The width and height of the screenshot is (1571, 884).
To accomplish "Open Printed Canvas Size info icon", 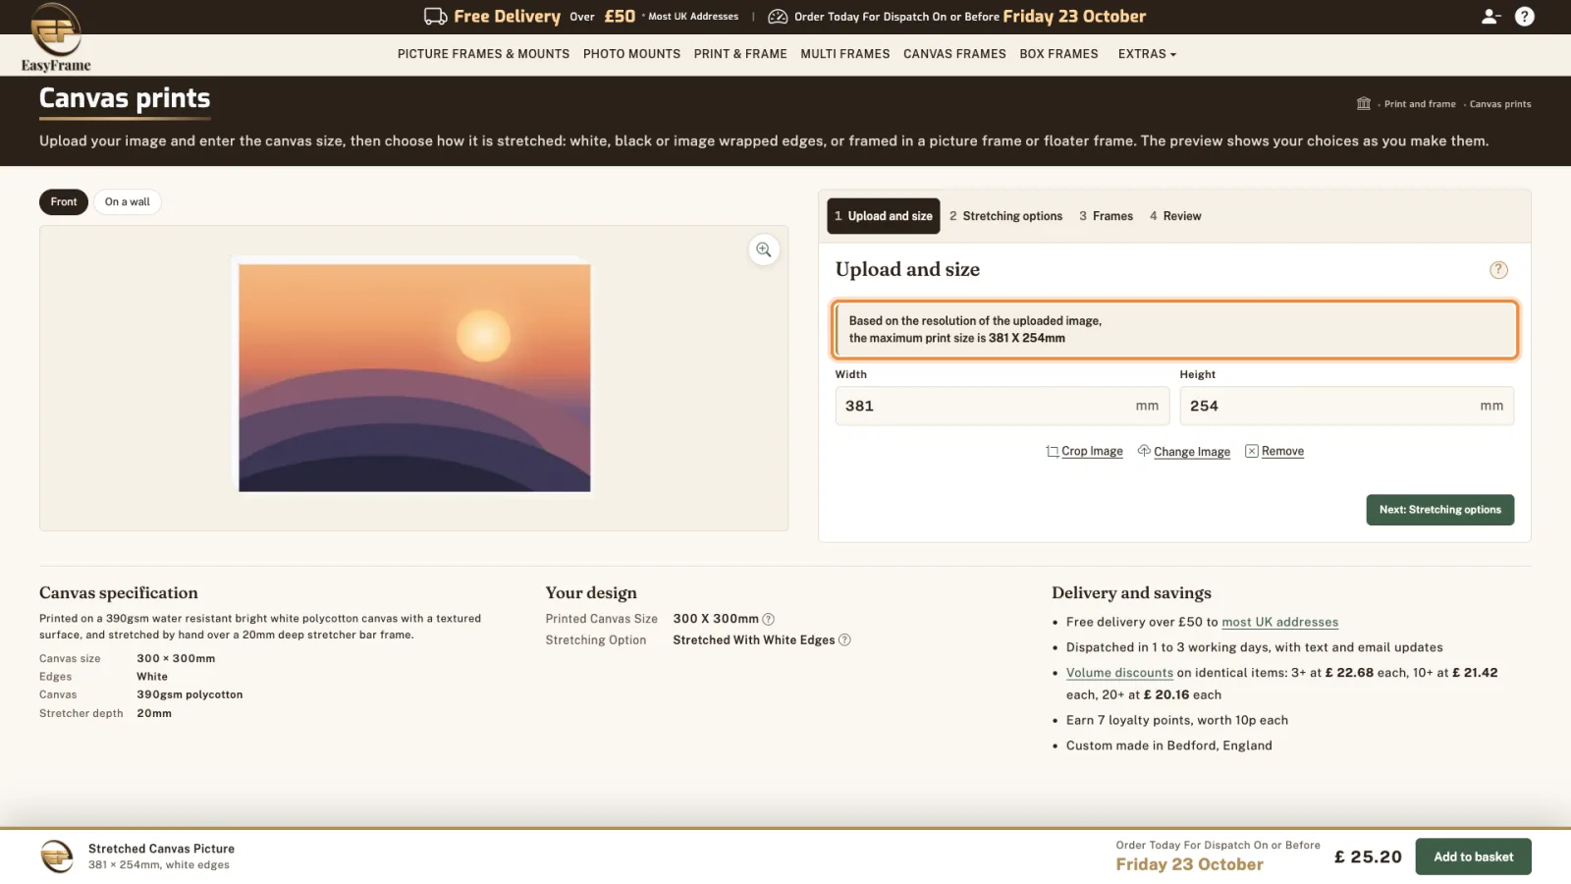I will click(x=769, y=619).
